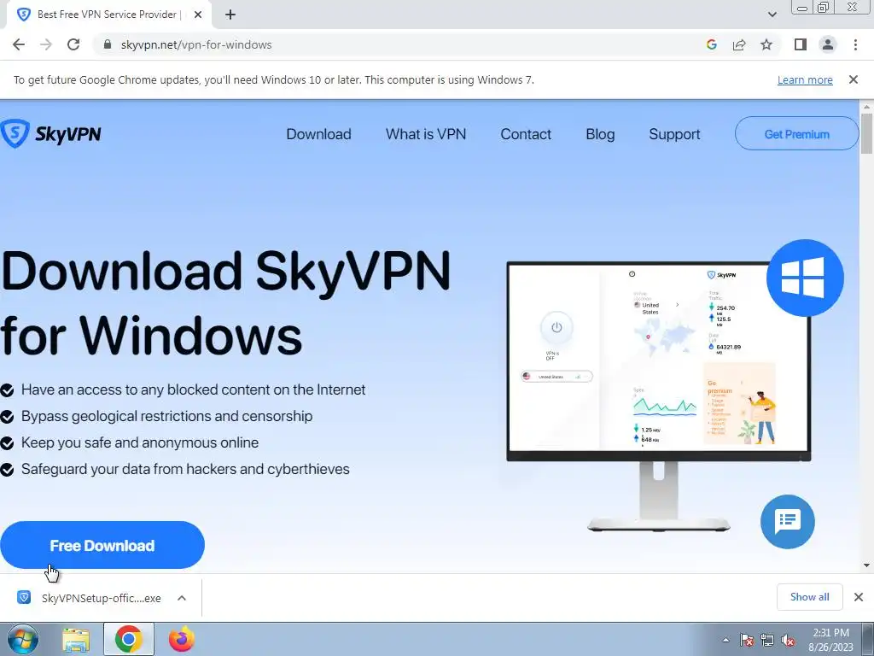The height and width of the screenshot is (656, 874).
Task: Click 'Have an access to any blocked content' text
Action: click(193, 389)
